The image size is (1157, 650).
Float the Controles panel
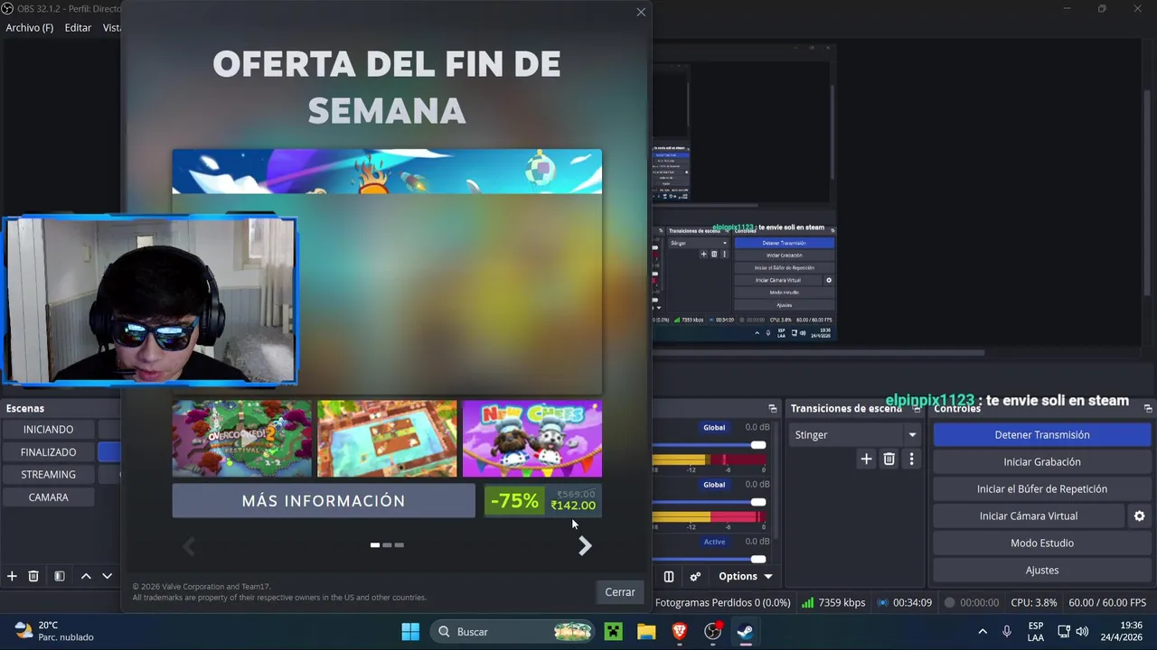(1148, 409)
